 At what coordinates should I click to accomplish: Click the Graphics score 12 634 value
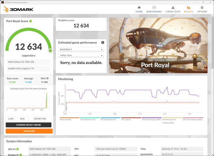click(x=81, y=26)
